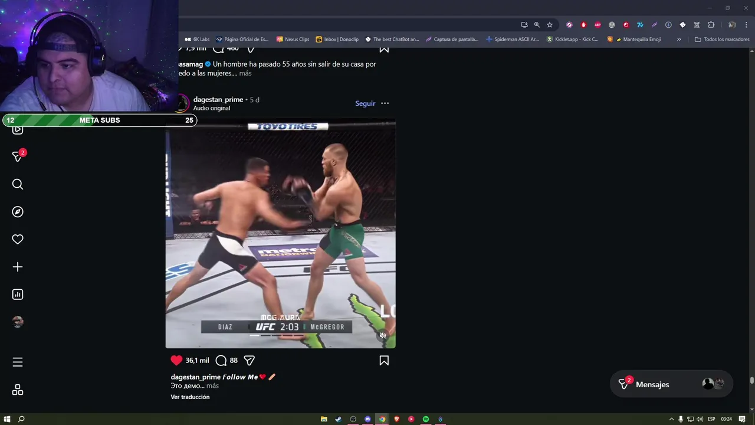Open the Inbox | Donoclip bookmark

coord(337,40)
